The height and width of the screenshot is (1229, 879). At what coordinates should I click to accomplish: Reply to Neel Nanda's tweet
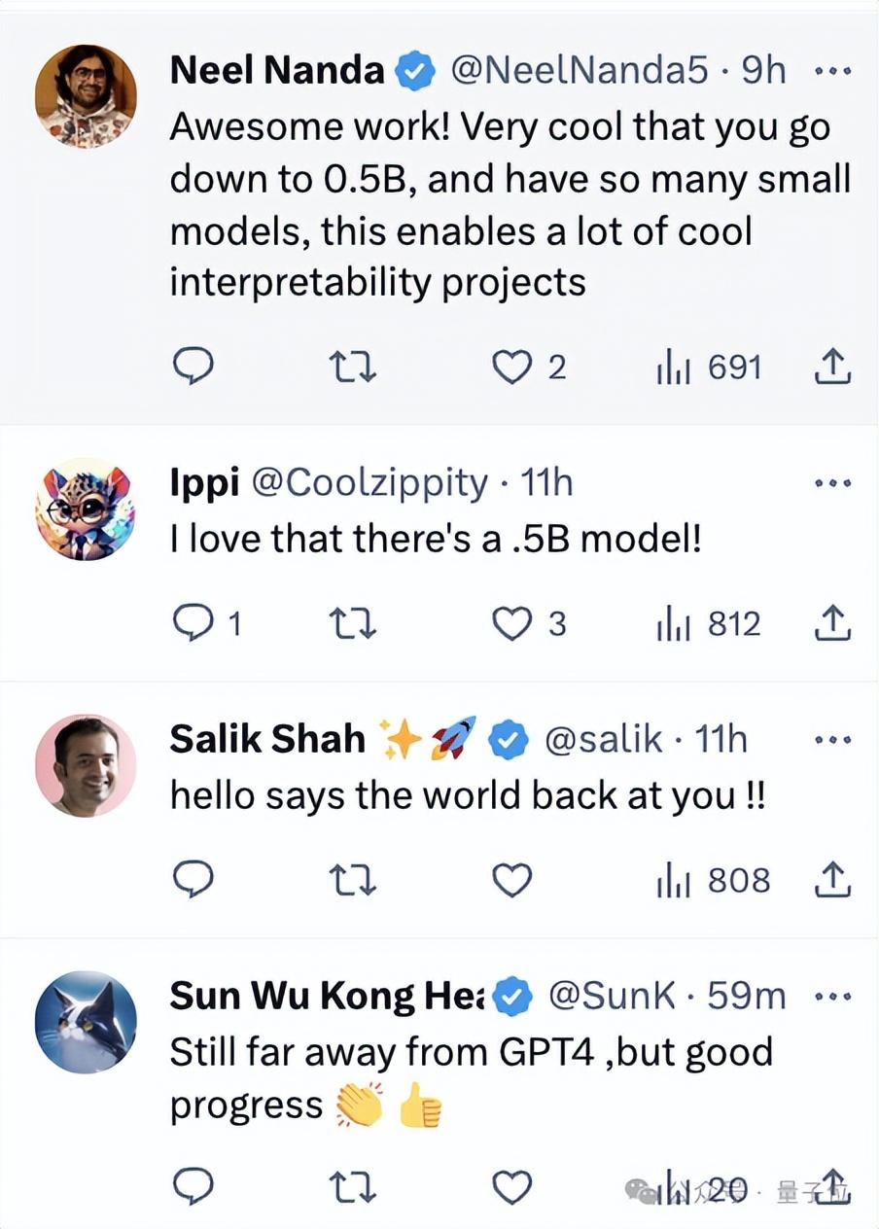coord(193,368)
